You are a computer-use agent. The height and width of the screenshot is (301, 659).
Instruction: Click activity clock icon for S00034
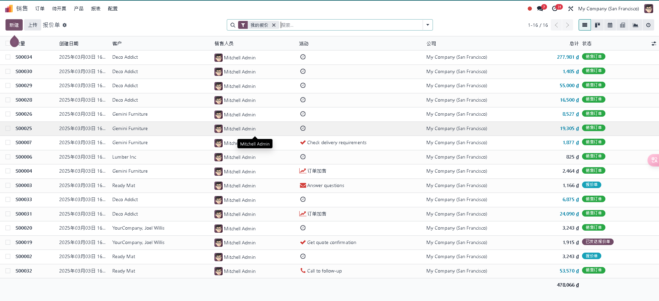tap(303, 57)
